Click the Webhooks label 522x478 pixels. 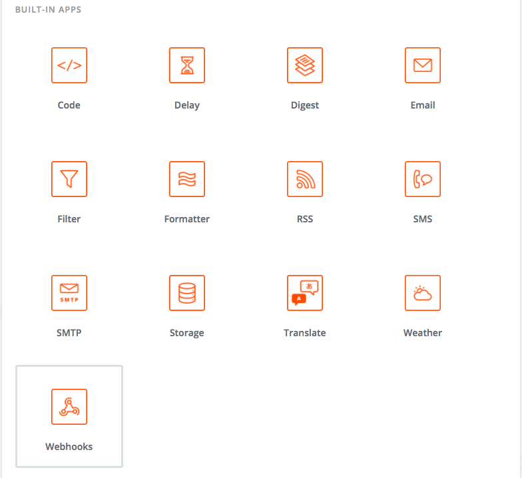(69, 447)
